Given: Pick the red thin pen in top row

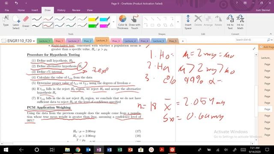Looking at the screenshot, I should tap(48, 19).
